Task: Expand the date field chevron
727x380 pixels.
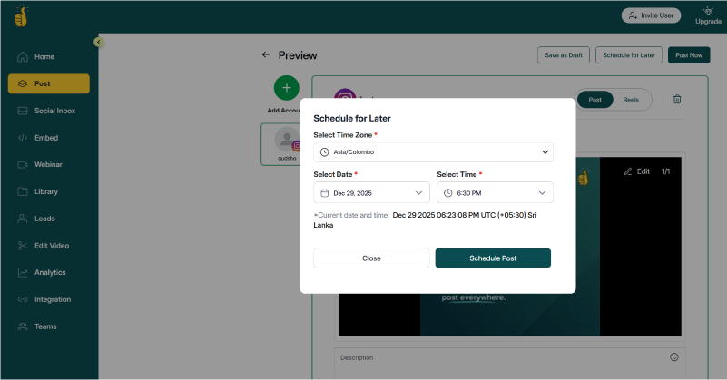Action: (418, 193)
